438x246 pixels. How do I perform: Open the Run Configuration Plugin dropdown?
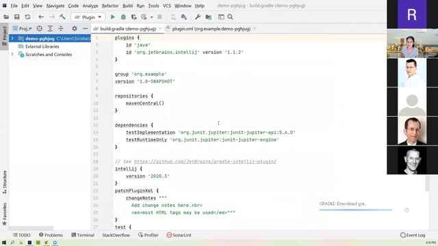[x=88, y=17]
